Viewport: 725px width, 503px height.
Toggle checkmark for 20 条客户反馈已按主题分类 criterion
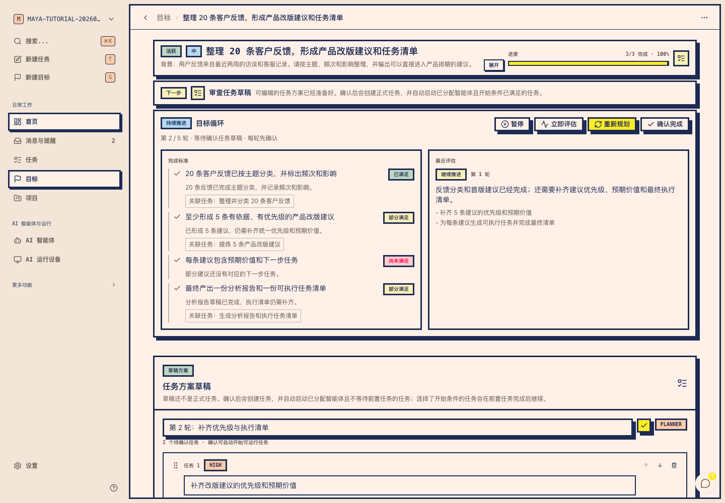(x=177, y=174)
